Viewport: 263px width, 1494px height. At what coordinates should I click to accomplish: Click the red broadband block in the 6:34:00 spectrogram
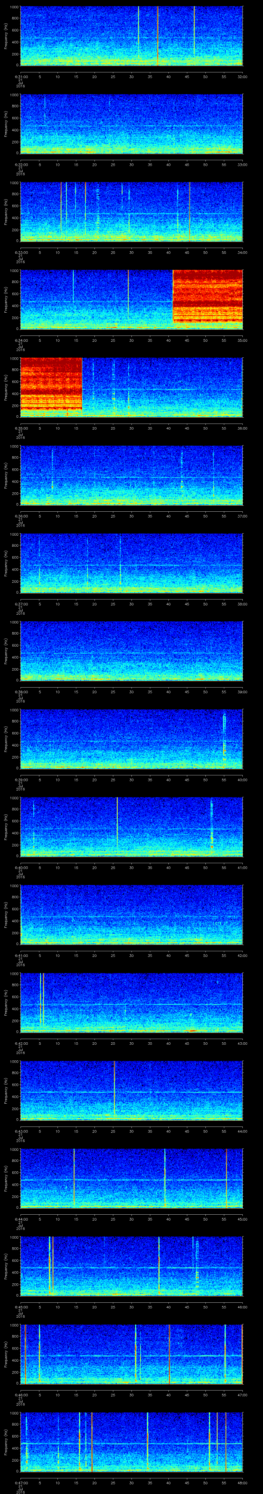(x=208, y=296)
